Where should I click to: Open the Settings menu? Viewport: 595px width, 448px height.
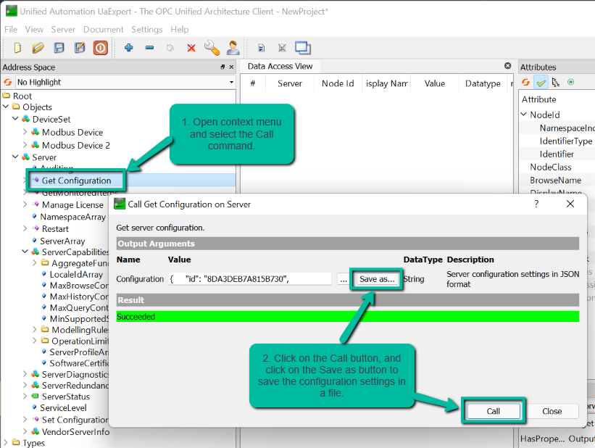147,30
